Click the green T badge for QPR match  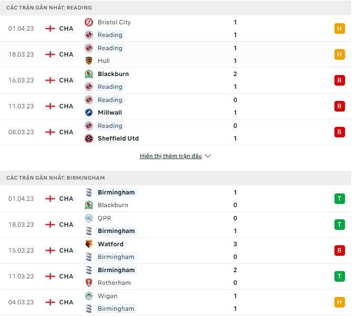pyautogui.click(x=339, y=225)
